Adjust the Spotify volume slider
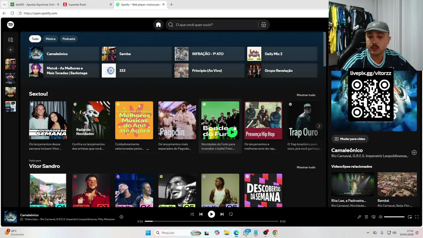The width and height of the screenshot is (423, 238). [394, 217]
